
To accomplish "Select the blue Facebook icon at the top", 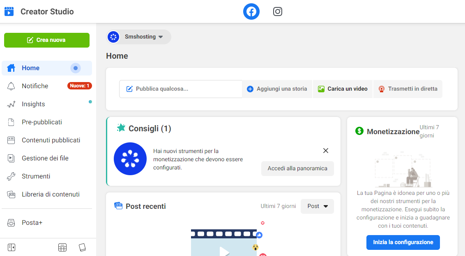I will pyautogui.click(x=251, y=11).
